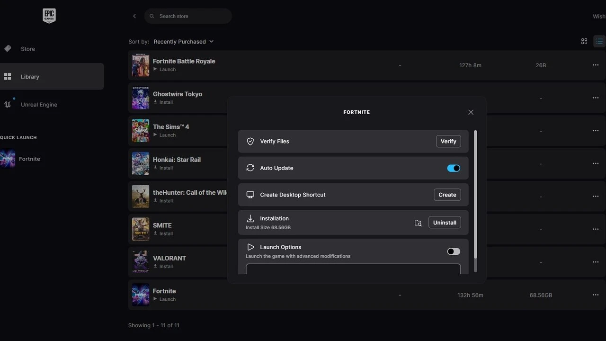Open more options for theHunter row
This screenshot has height=341, width=606.
pos(596,196)
